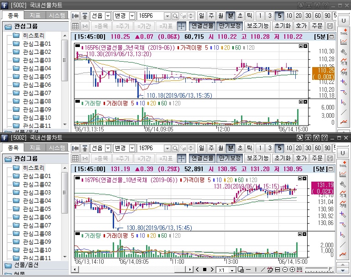Click the zoom in plus icon at bottom

click(x=292, y=270)
